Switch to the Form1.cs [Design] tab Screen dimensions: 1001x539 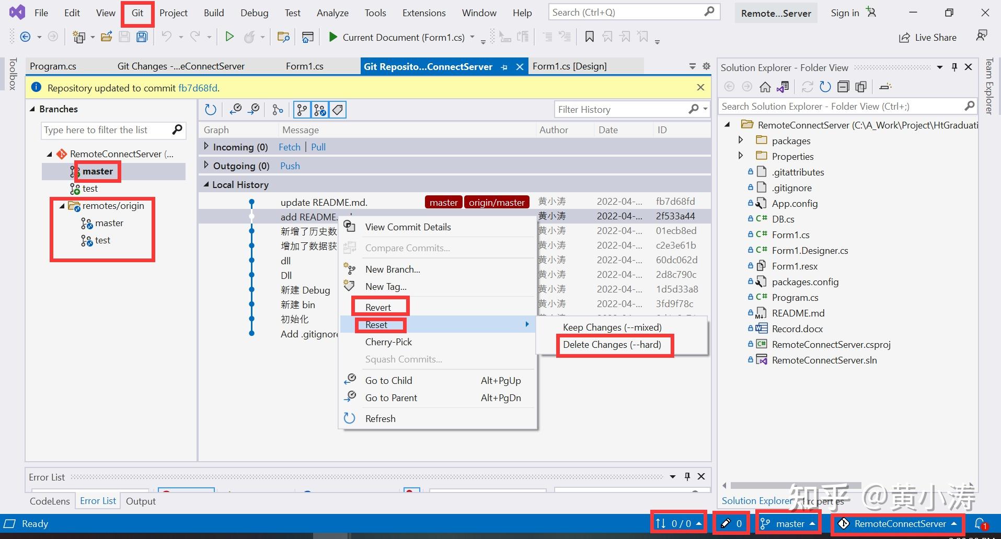click(x=570, y=66)
